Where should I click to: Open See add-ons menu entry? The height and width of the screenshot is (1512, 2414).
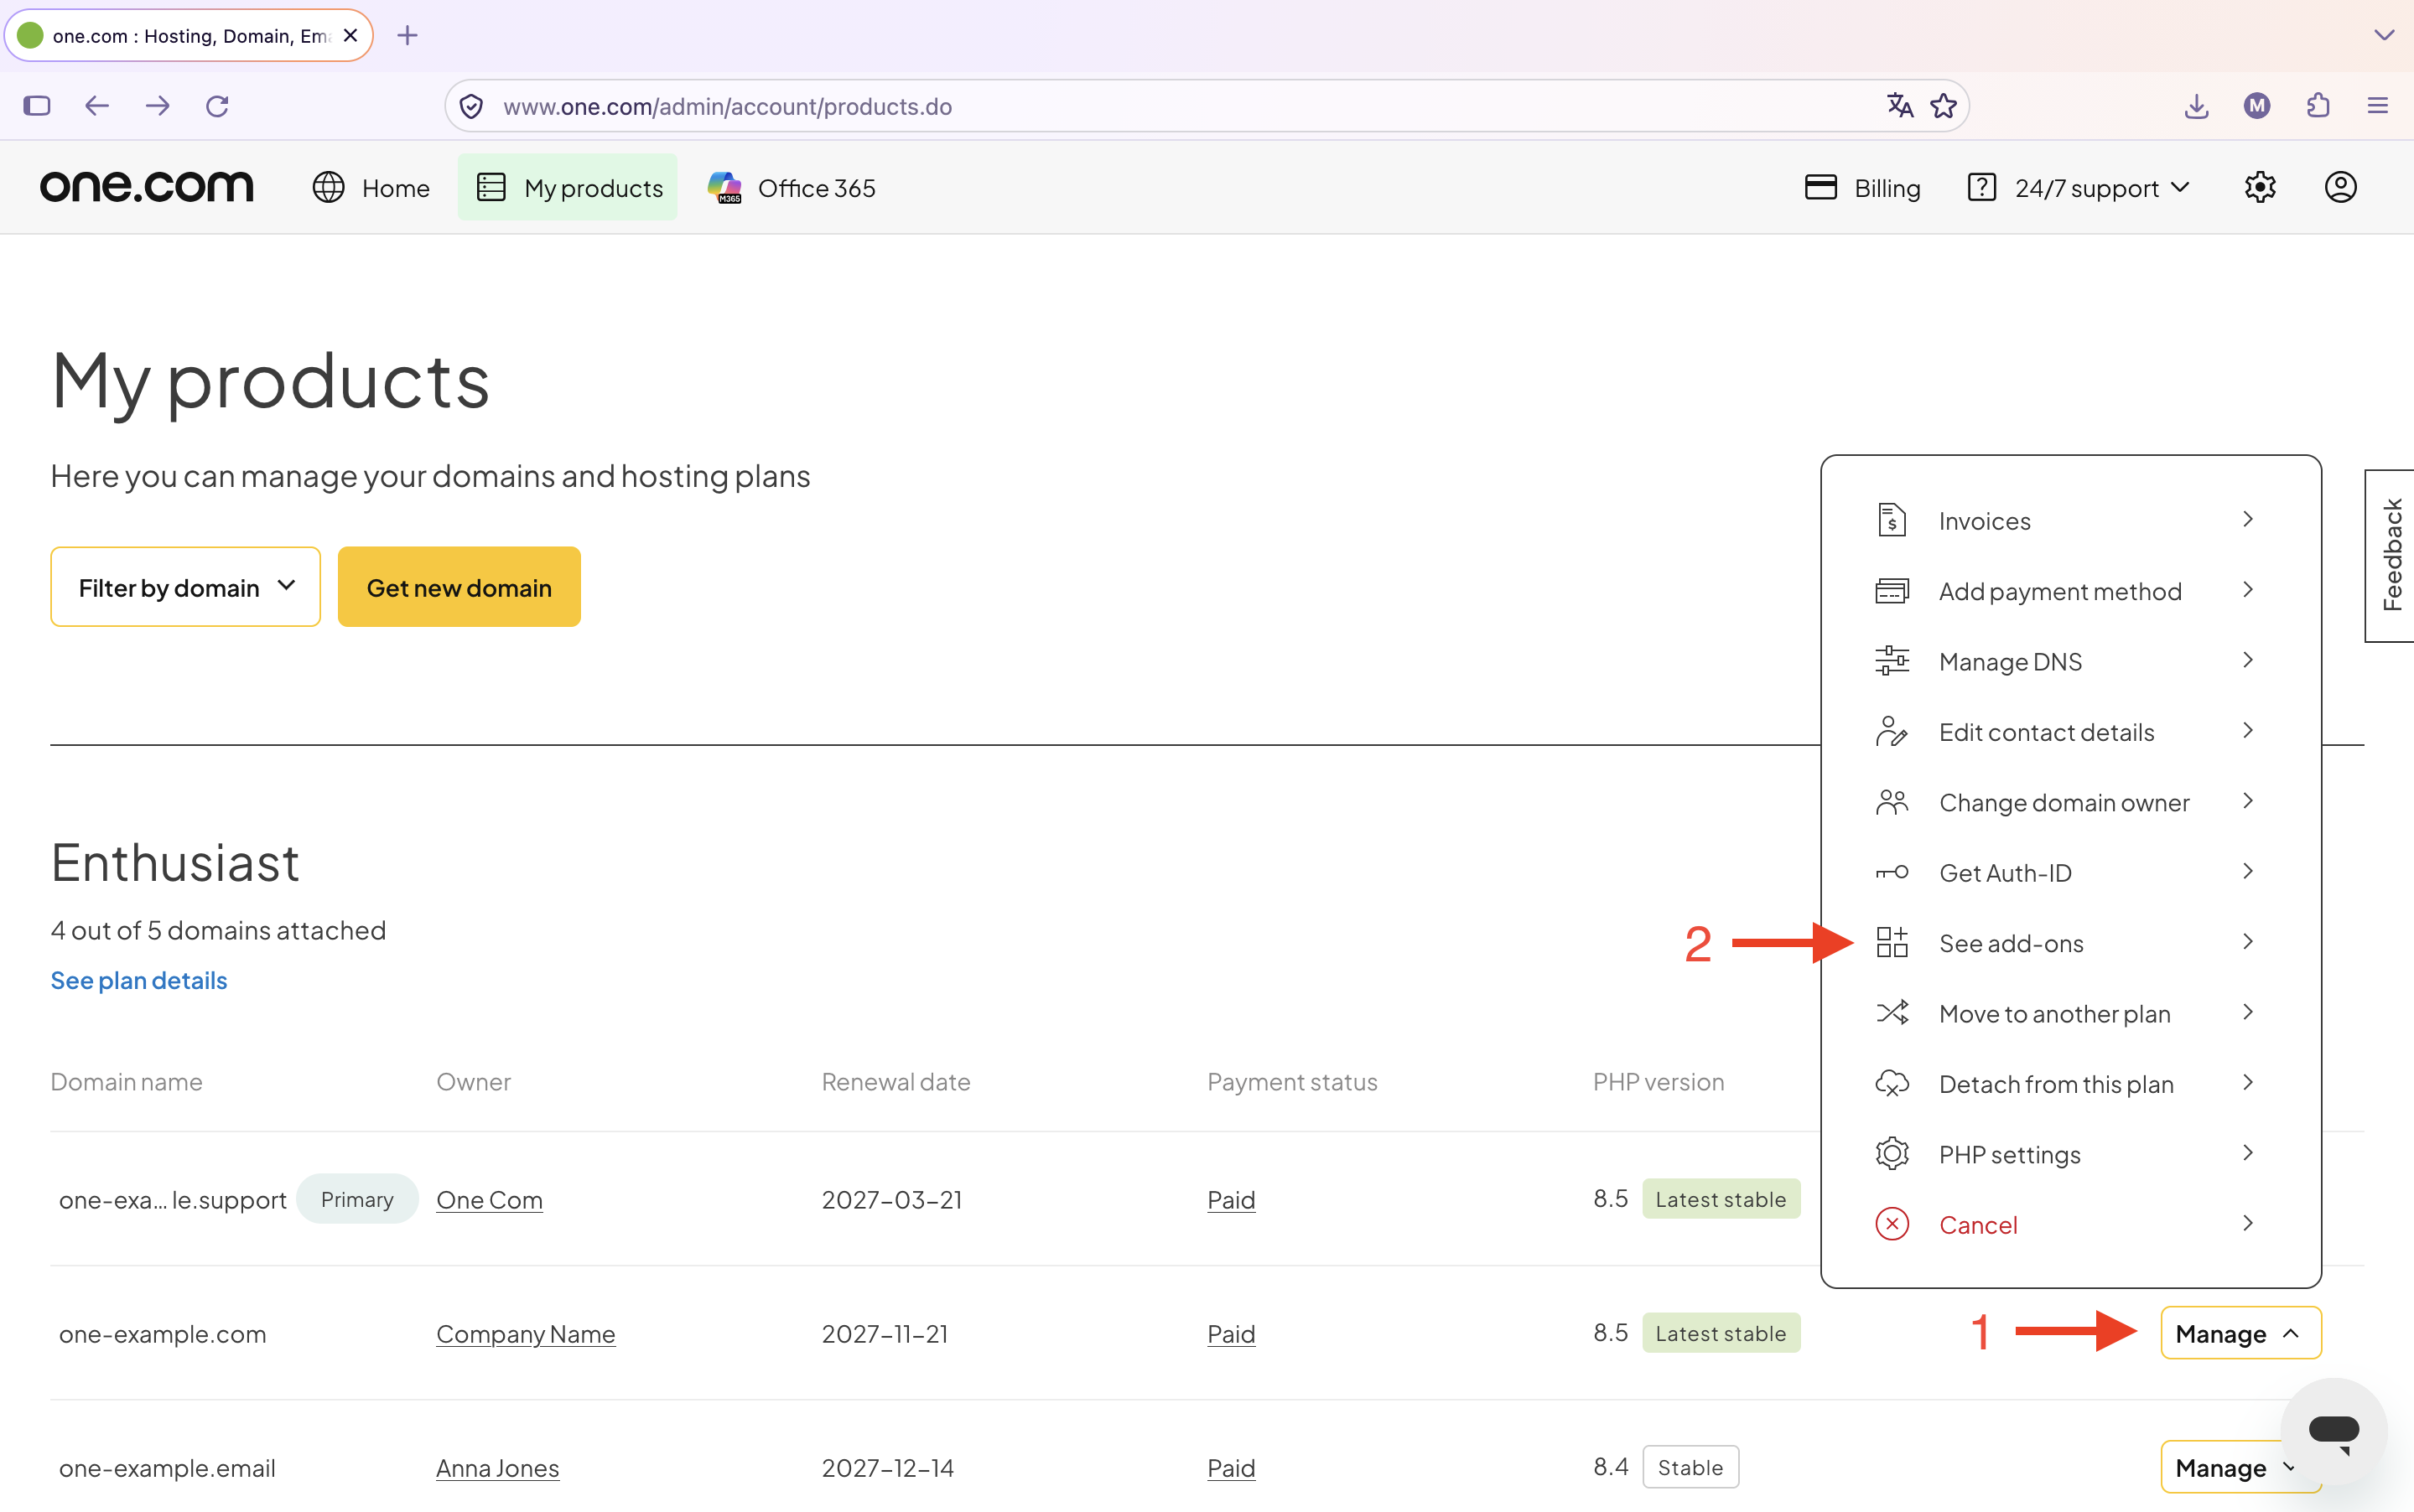pyautogui.click(x=2070, y=943)
